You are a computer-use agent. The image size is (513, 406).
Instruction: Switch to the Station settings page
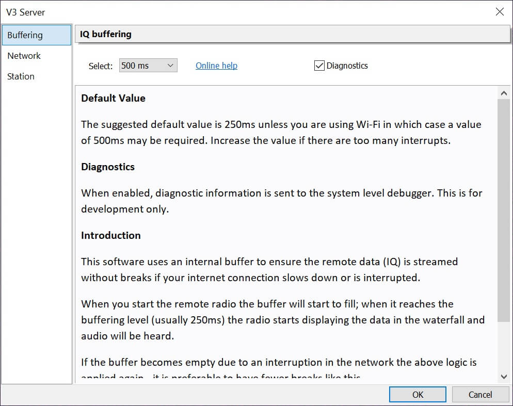(21, 76)
